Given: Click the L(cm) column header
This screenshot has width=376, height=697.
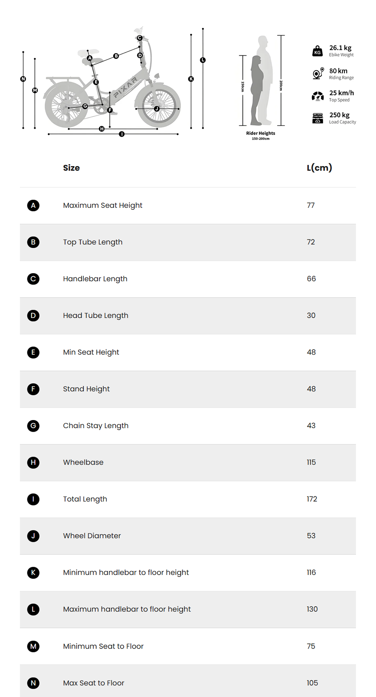Looking at the screenshot, I should (x=319, y=168).
